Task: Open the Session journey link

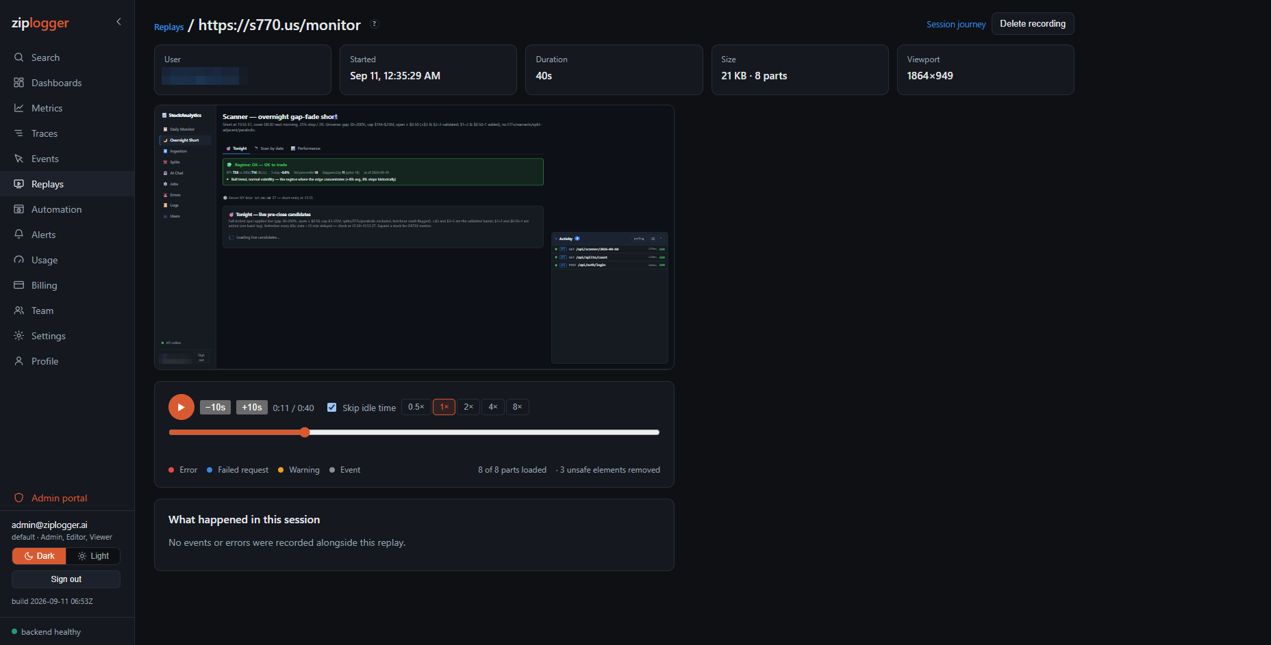Action: [x=956, y=24]
